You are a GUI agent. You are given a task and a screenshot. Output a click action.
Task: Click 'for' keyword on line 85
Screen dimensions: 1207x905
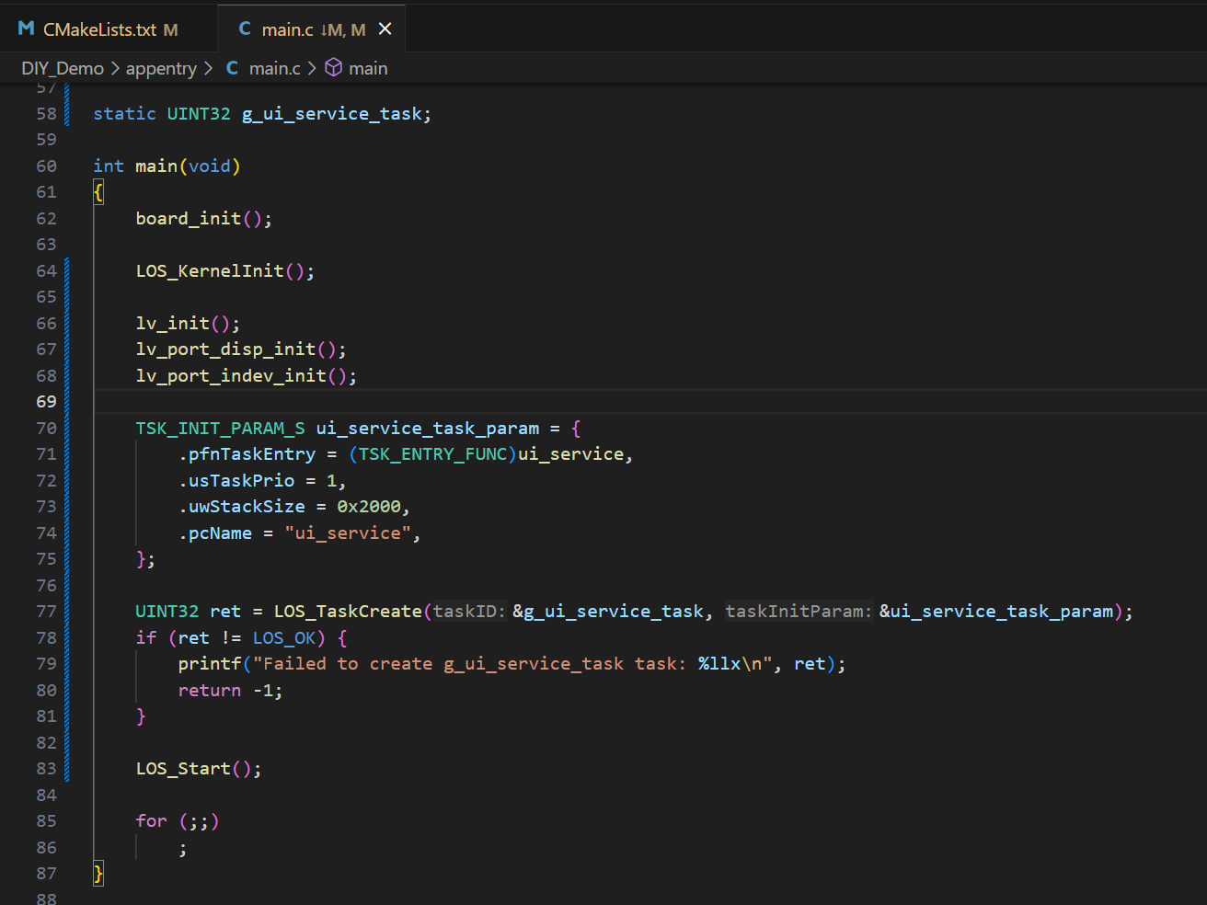pyautogui.click(x=152, y=821)
